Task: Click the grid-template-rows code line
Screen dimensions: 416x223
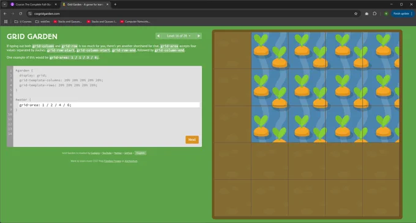Action: (58, 85)
